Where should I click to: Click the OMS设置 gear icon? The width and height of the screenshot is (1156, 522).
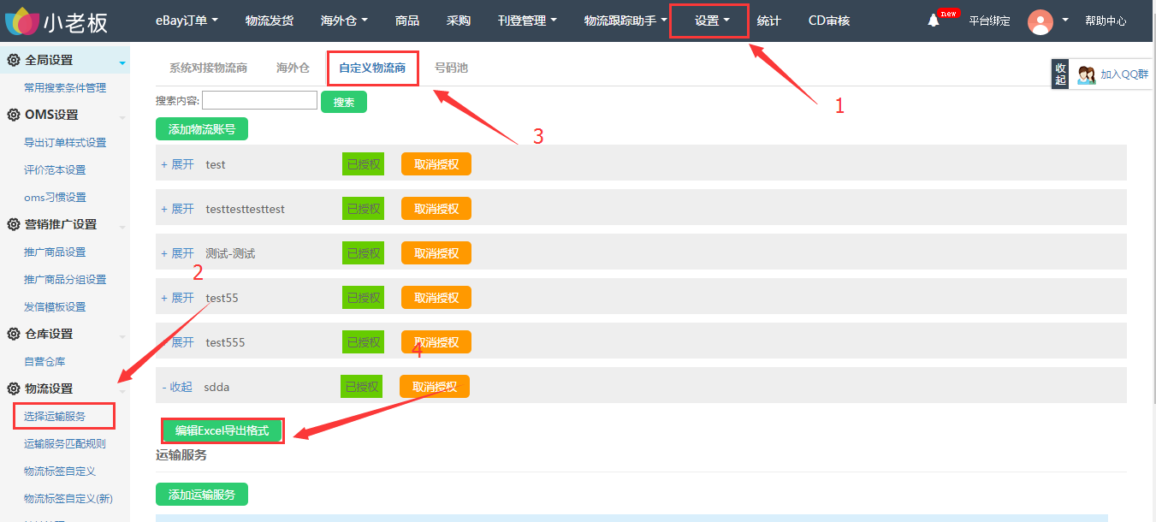[x=14, y=115]
